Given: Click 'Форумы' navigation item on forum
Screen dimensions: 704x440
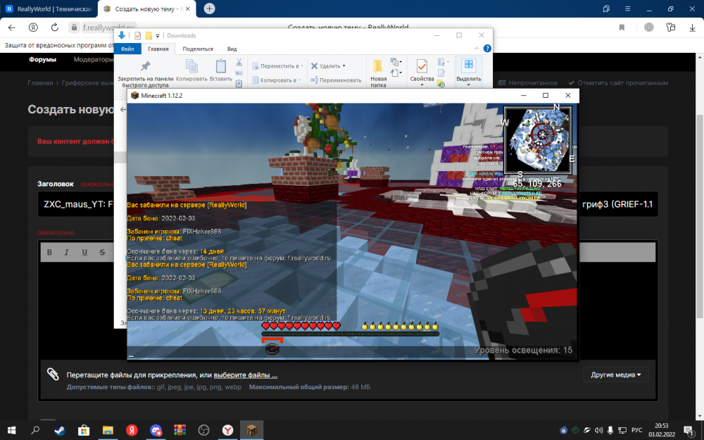Looking at the screenshot, I should click(43, 59).
